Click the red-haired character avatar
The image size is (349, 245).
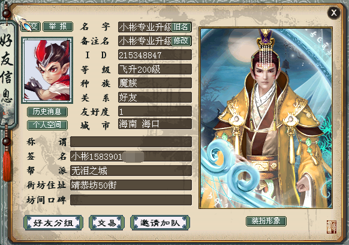(47, 70)
